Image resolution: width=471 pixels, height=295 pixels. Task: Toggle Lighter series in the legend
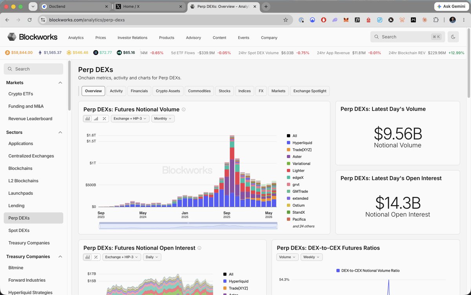[296, 171]
